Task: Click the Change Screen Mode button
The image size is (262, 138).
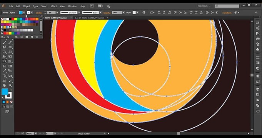Action: coord(7,112)
